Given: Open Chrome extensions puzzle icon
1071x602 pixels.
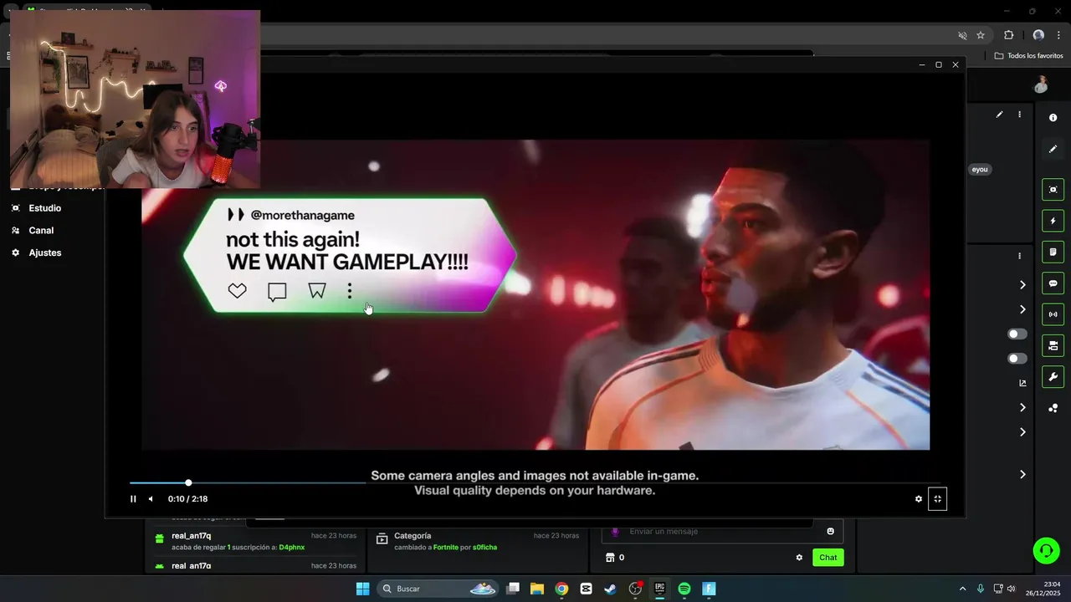Looking at the screenshot, I should pyautogui.click(x=1008, y=35).
